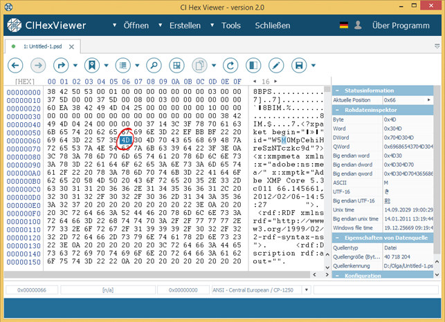445x322 pixels.
Task: Click the list view icon
Action: tap(123, 66)
